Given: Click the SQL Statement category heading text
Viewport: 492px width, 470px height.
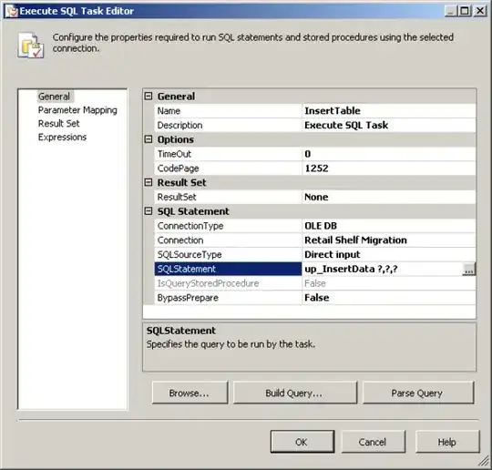Looking at the screenshot, I should 193,211.
